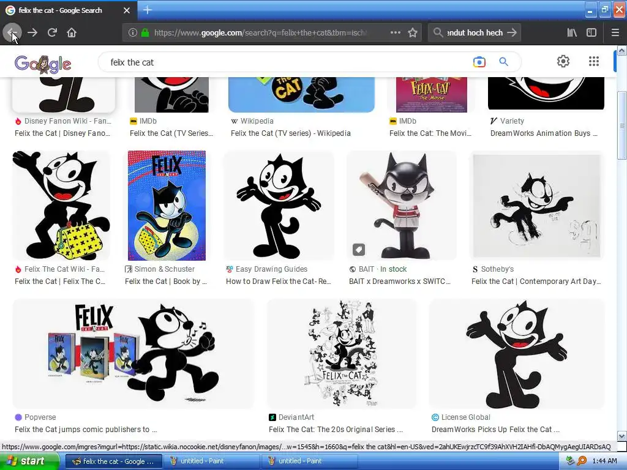Select felix the cat - Google taskbar button
This screenshot has height=470, width=627.
pyautogui.click(x=113, y=461)
